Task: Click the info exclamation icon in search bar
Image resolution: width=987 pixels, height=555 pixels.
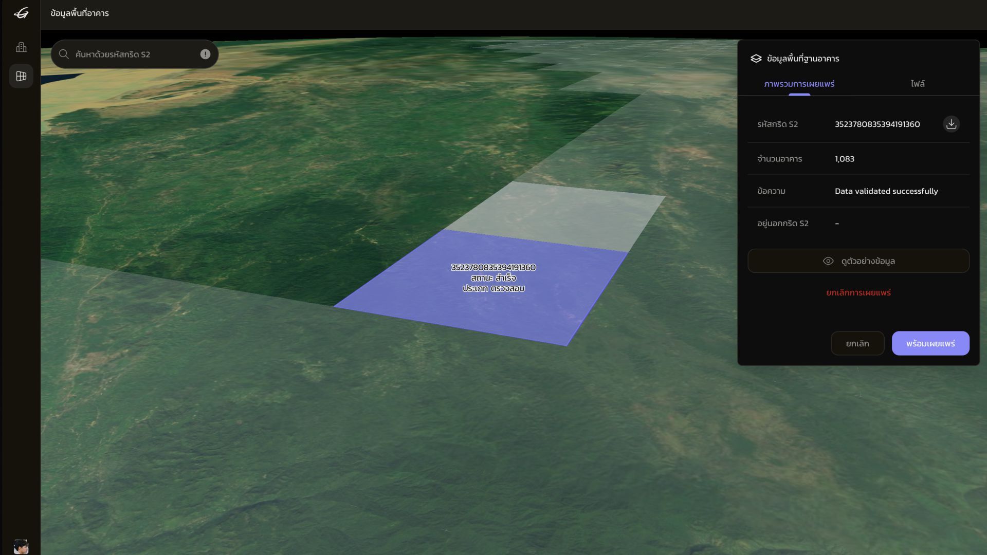Action: click(x=205, y=54)
